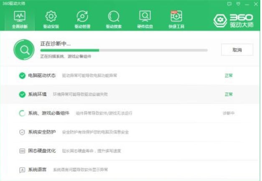This screenshot has width=262, height=181.
Task: Click description 环境异常可能导致驱动安装失败
Action: coord(80,94)
